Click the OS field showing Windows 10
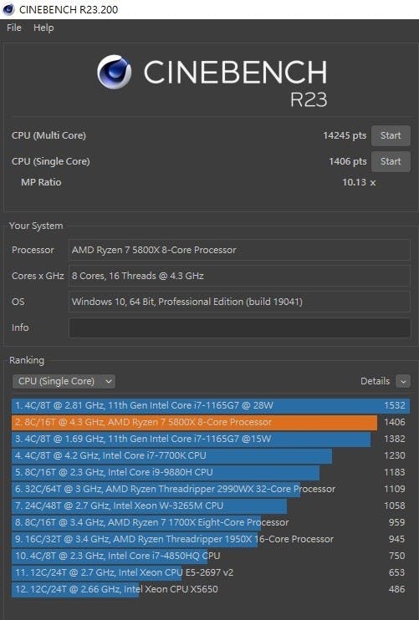 (239, 302)
